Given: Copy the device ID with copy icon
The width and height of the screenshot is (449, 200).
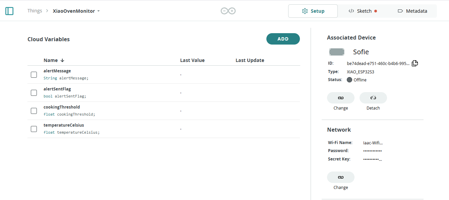Looking at the screenshot, I should tap(415, 63).
